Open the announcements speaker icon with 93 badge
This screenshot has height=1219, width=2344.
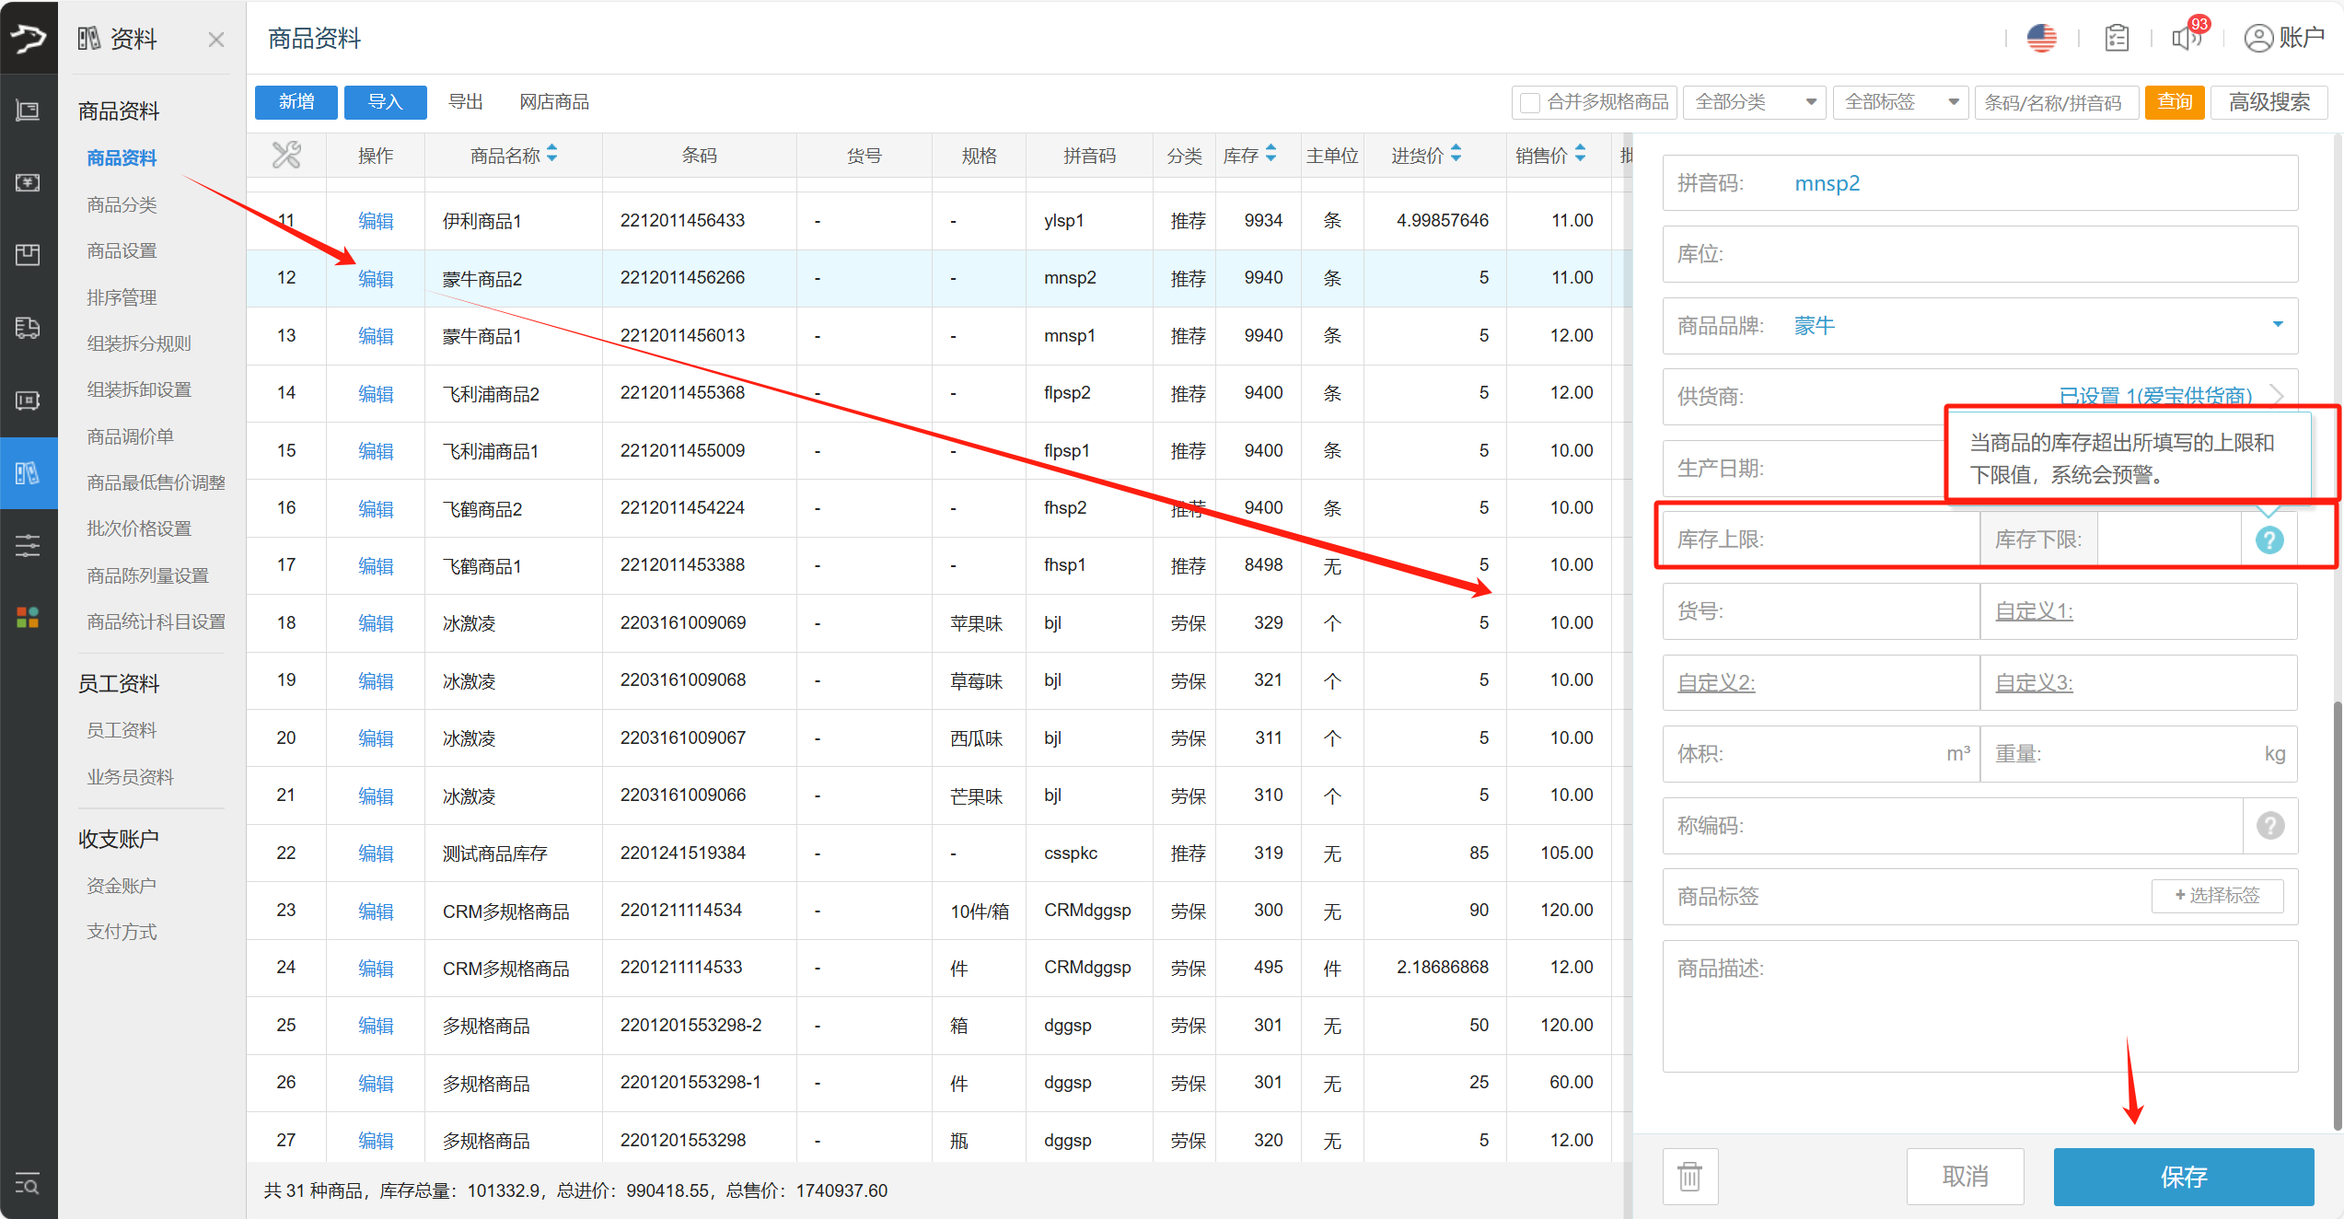[2186, 38]
